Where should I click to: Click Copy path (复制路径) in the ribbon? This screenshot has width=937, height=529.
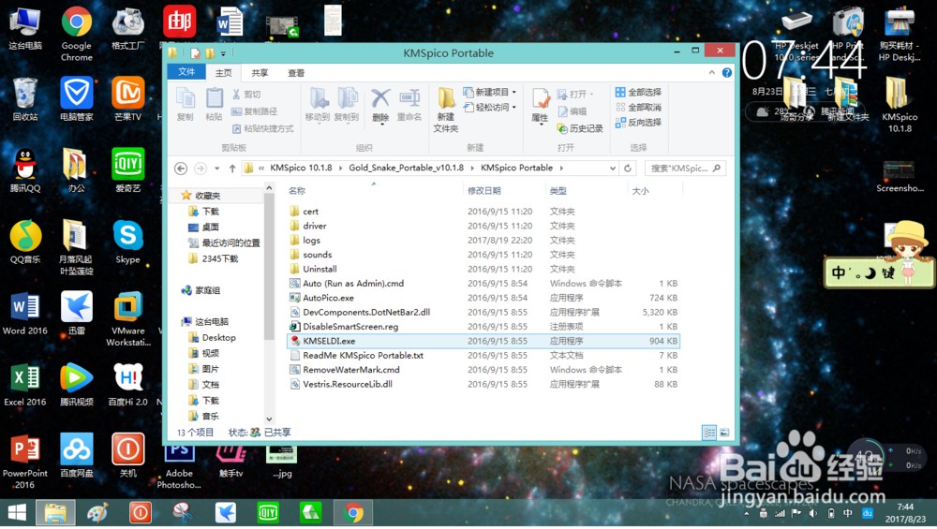pos(254,111)
